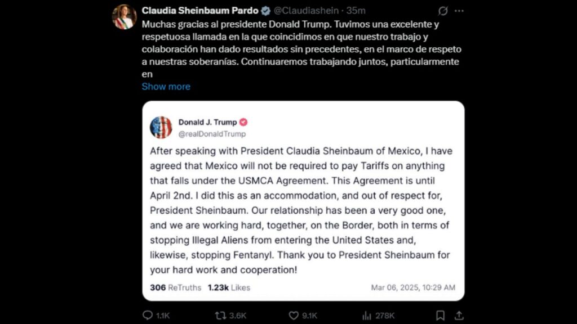This screenshot has width=577, height=324.
Task: Bookmark this post
Action: [440, 315]
